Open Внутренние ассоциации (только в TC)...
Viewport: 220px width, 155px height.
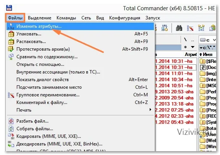pyautogui.click(x=80, y=72)
